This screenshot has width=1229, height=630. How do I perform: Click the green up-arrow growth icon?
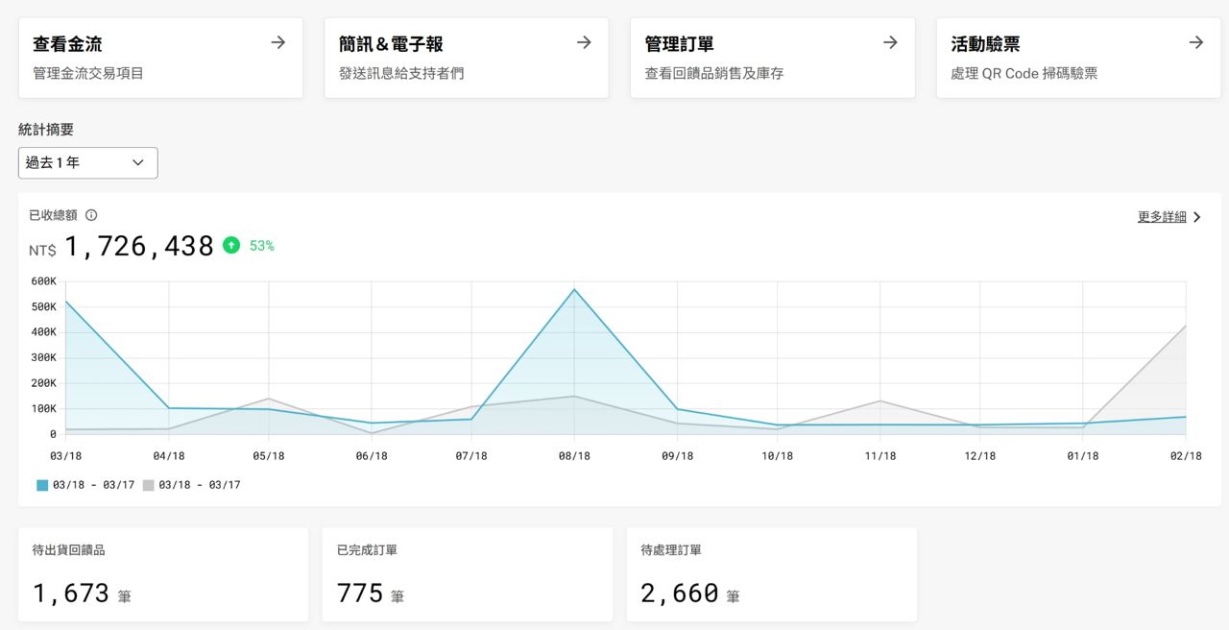pos(231,245)
